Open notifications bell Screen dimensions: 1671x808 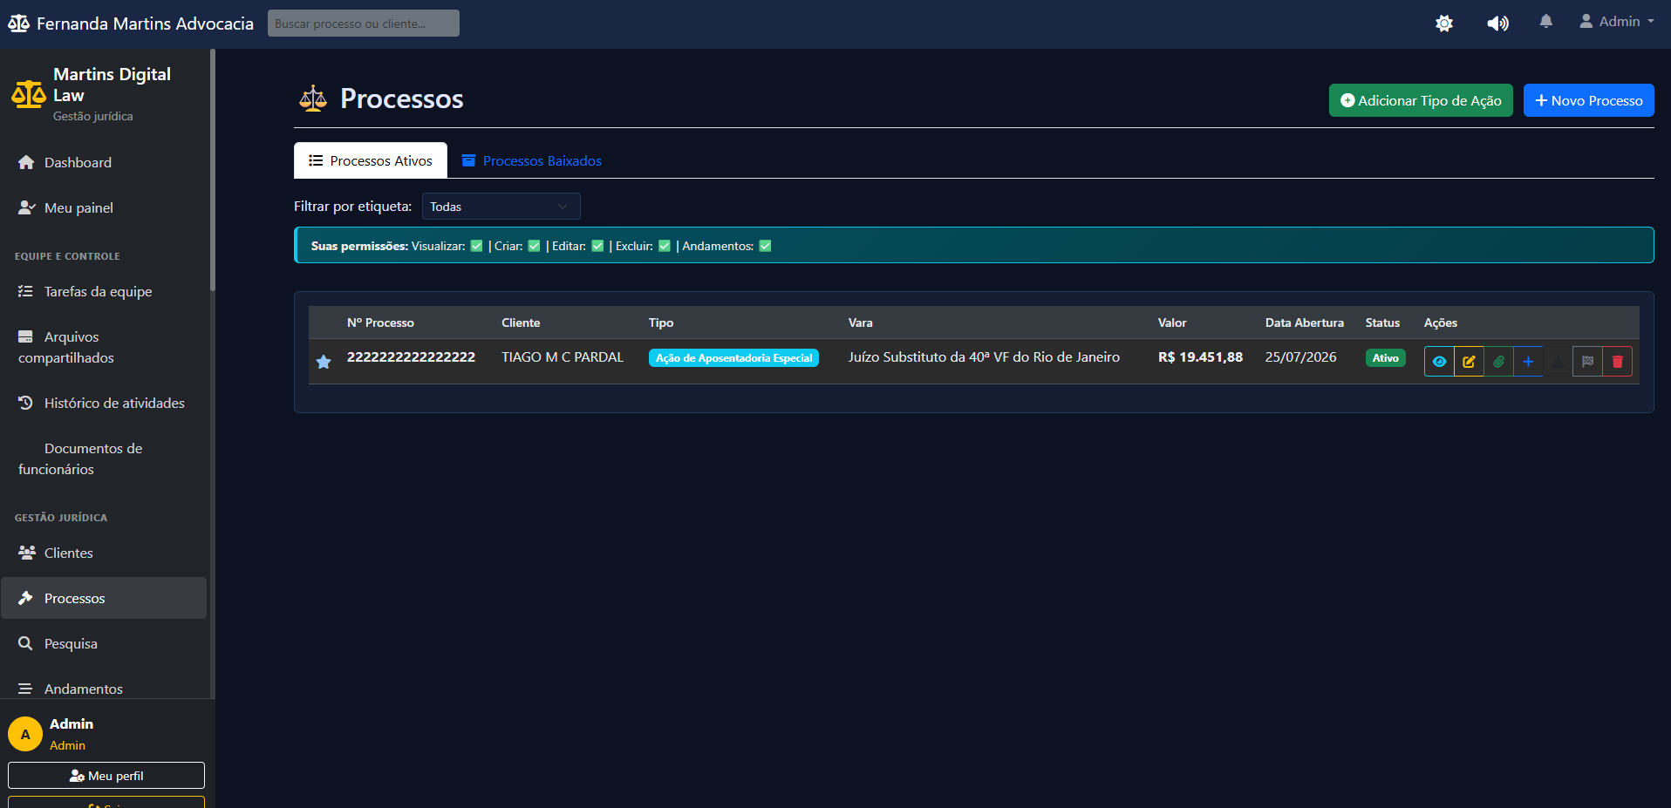coord(1545,22)
